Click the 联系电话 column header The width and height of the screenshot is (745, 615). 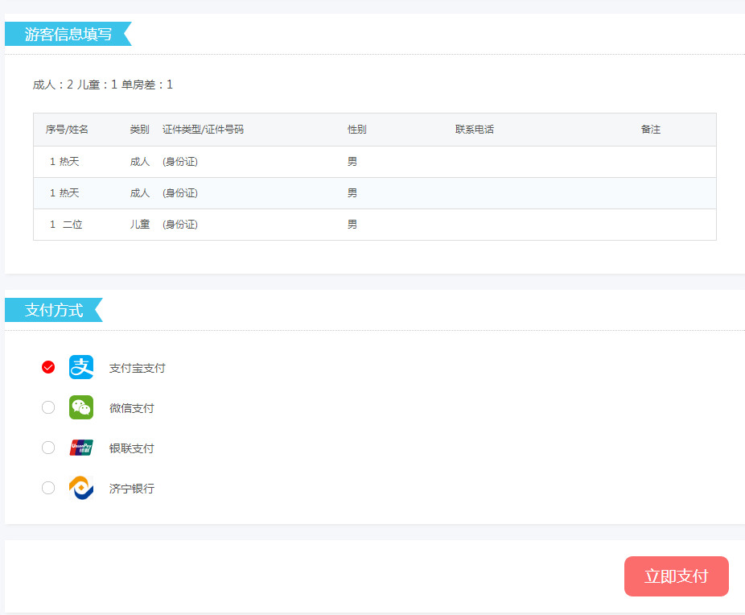coord(474,130)
